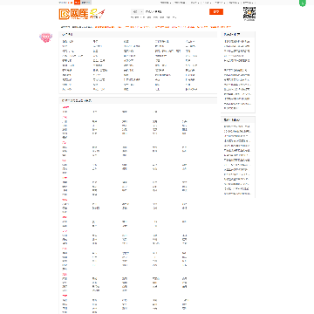Click the upper sidebar panel header title

232,34
